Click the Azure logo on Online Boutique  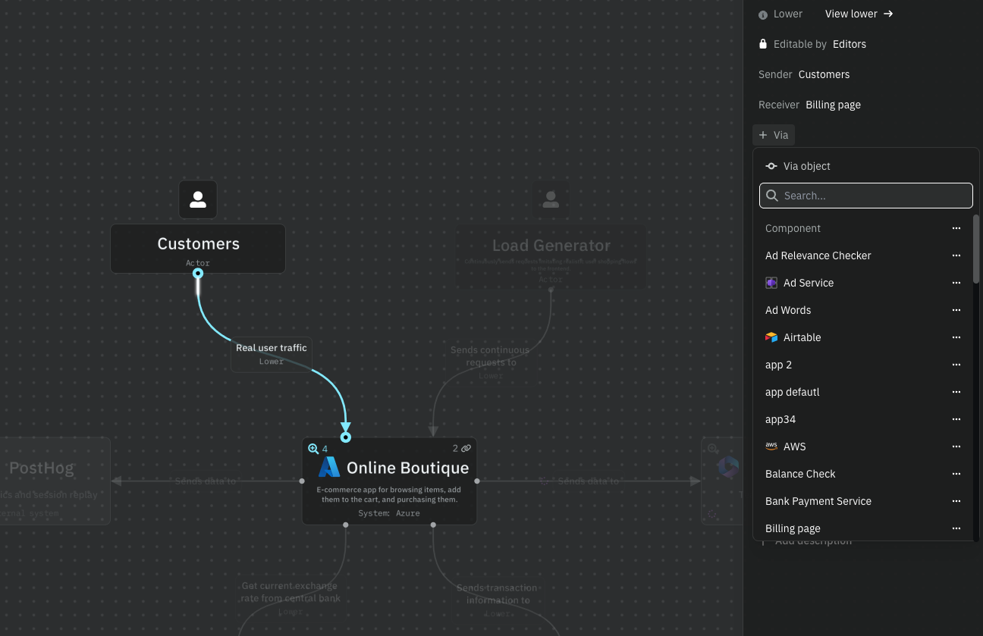[x=329, y=467]
